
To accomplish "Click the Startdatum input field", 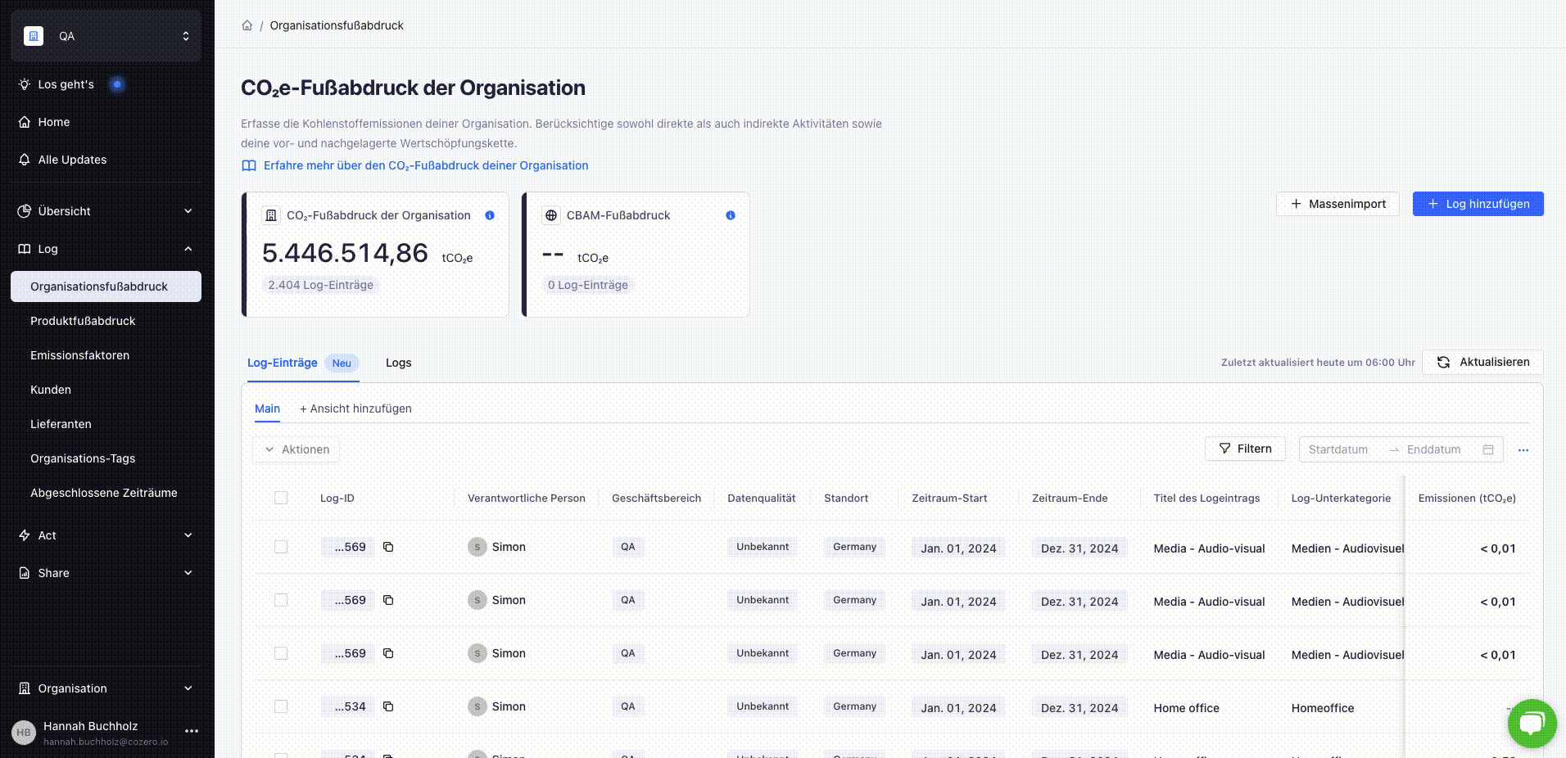I will coord(1338,449).
